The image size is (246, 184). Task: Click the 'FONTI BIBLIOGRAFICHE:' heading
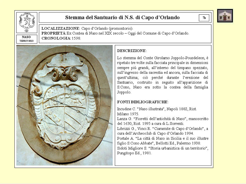pyautogui.click(x=143, y=102)
